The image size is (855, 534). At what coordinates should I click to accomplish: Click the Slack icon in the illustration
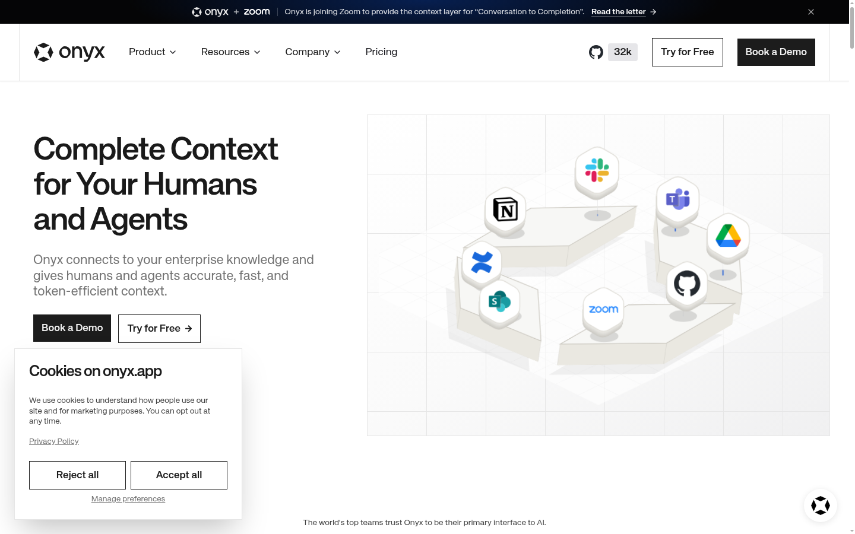tap(597, 170)
